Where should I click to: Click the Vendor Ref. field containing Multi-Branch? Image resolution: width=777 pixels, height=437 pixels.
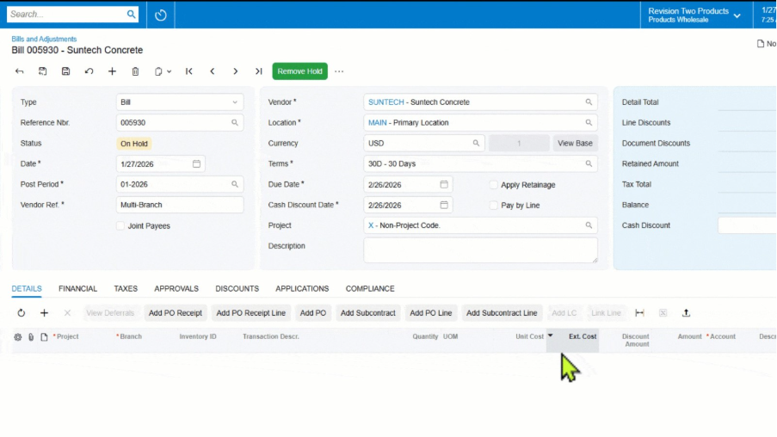(180, 205)
